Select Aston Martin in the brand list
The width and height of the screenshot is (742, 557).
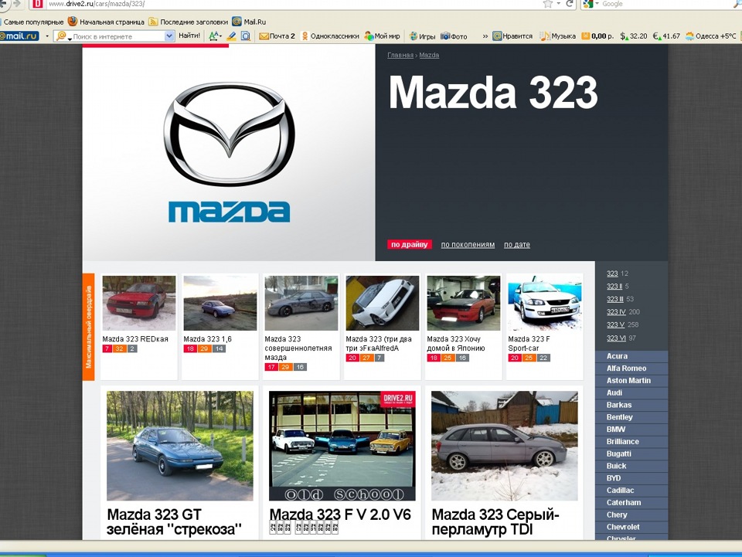pyautogui.click(x=631, y=381)
